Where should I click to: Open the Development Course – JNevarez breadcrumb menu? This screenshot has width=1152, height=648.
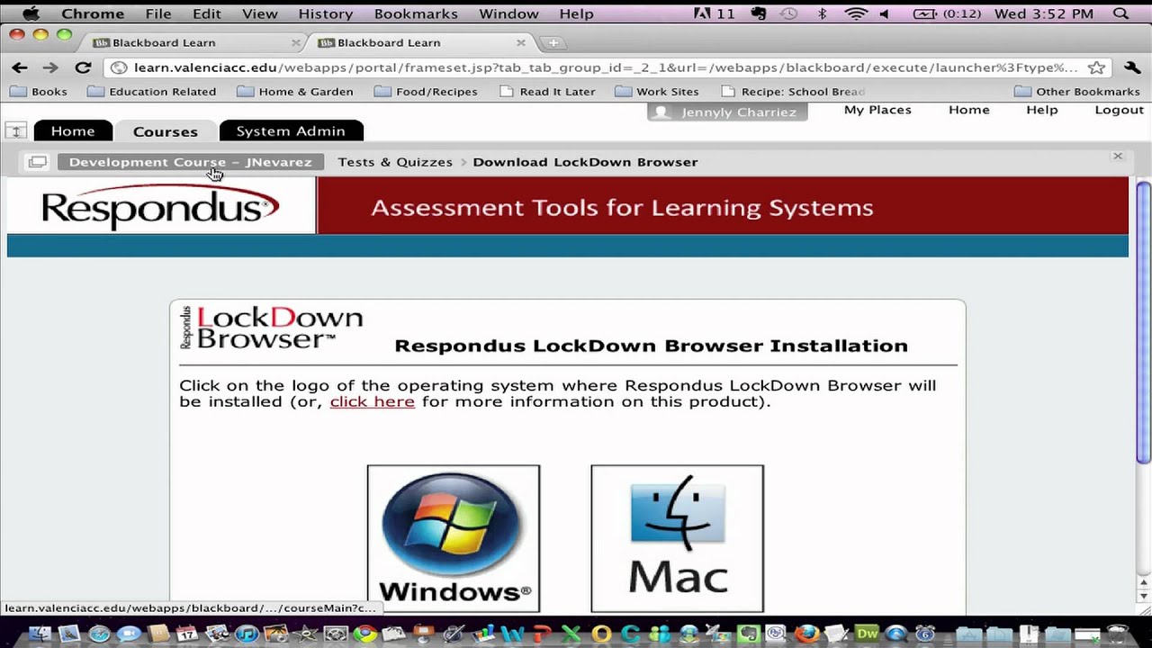[x=190, y=162]
